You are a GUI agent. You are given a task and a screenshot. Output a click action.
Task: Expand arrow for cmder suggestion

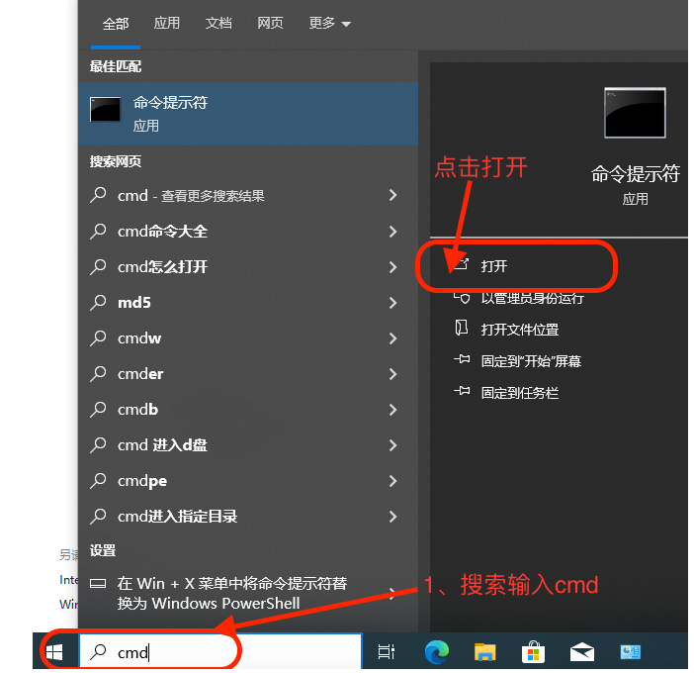(392, 374)
